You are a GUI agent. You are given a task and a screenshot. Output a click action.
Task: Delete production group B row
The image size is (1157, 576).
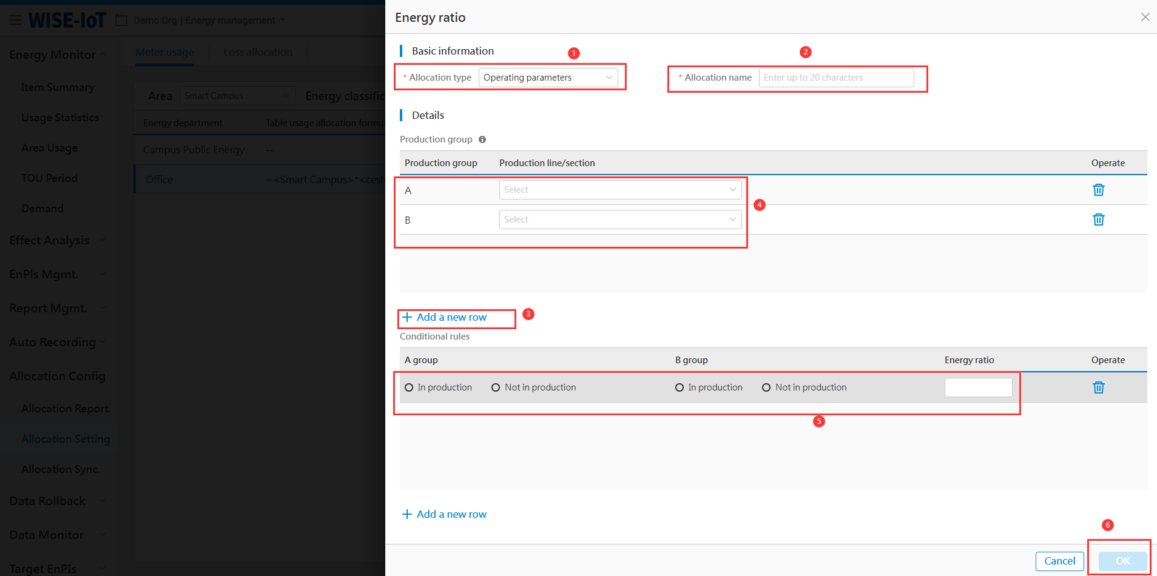1098,219
